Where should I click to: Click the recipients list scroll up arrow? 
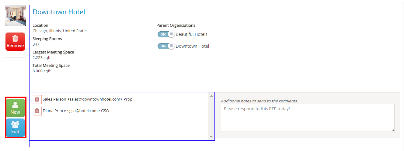[x=211, y=96]
